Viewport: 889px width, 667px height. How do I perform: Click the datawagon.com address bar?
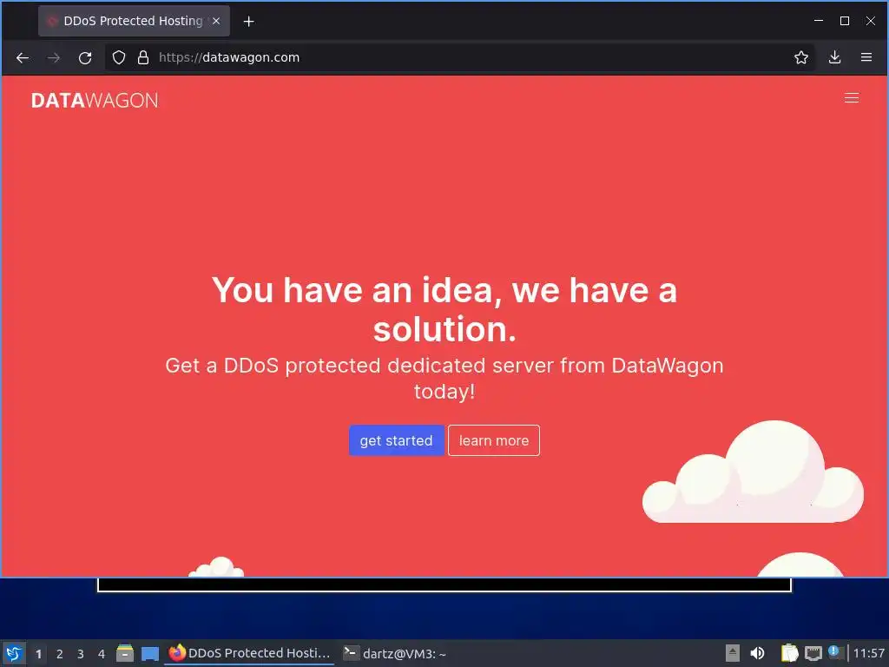point(459,57)
